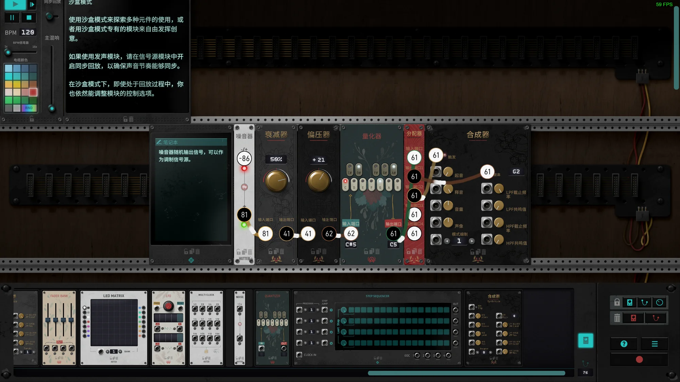
Task: Delete the 噪音器 noise module
Action: click(250, 252)
